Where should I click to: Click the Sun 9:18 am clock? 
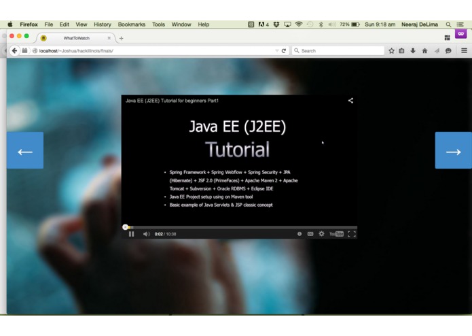pos(380,24)
